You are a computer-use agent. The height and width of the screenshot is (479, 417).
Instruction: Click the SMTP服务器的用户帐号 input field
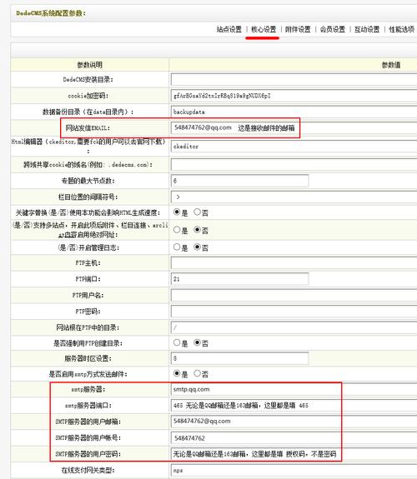pyautogui.click(x=294, y=437)
